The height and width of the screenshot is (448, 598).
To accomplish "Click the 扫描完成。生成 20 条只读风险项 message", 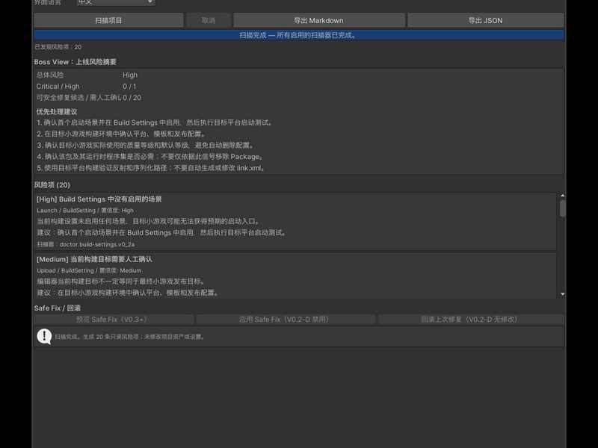I will point(130,337).
